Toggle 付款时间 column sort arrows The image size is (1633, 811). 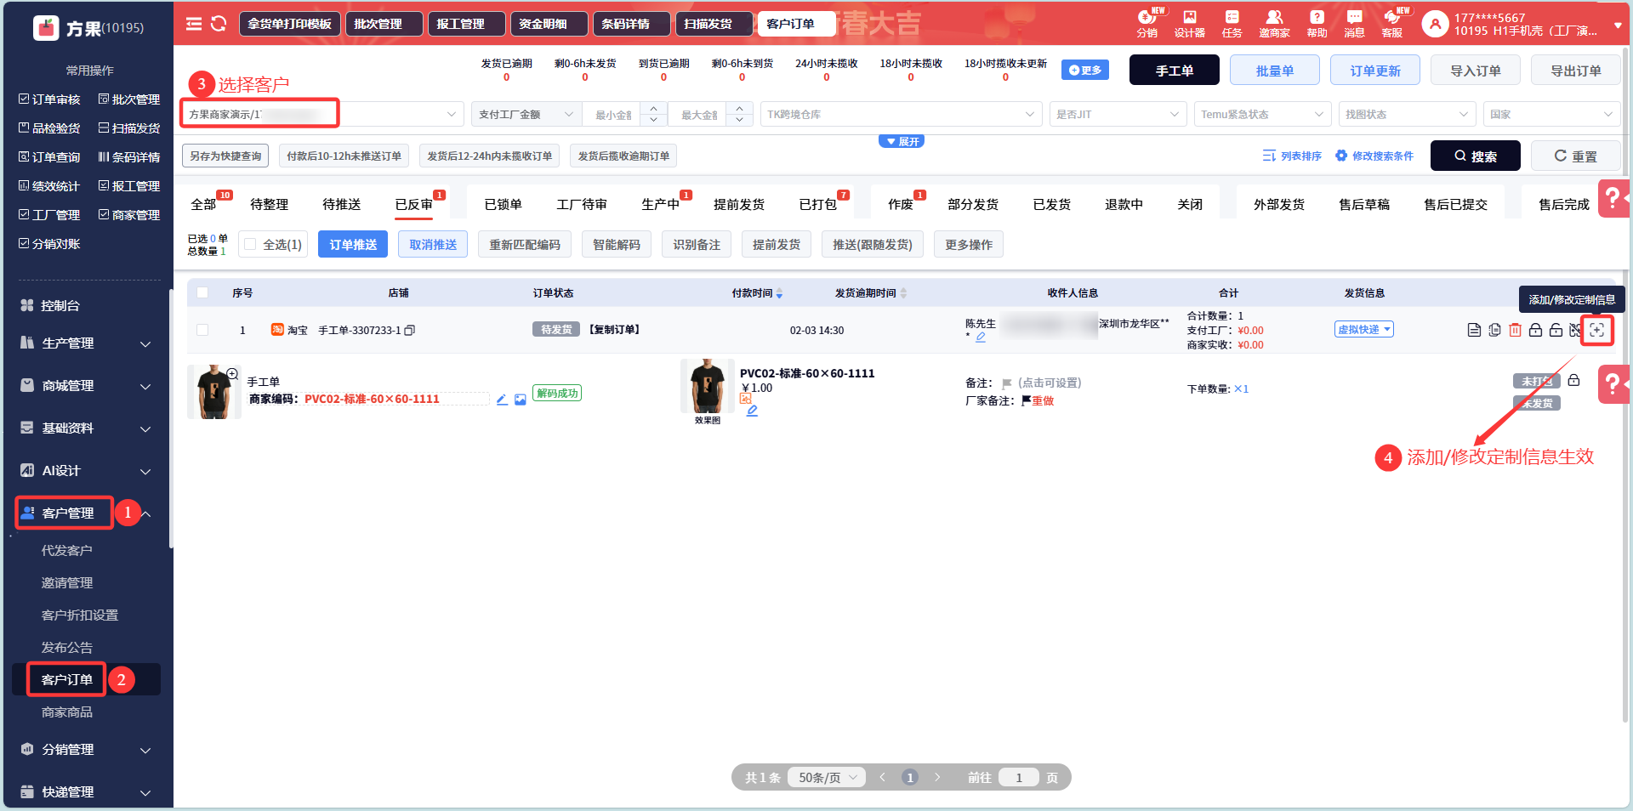[x=779, y=293]
